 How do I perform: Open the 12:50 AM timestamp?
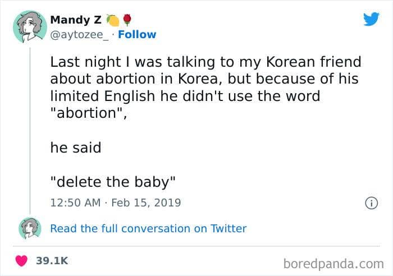[75, 203]
